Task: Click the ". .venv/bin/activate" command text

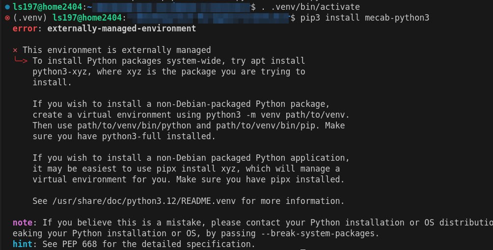Action: click(x=310, y=7)
